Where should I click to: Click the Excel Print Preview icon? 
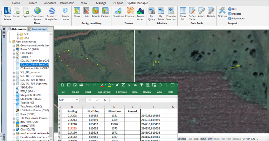148,85
